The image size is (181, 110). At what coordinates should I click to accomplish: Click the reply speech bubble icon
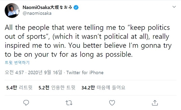pos(26,103)
